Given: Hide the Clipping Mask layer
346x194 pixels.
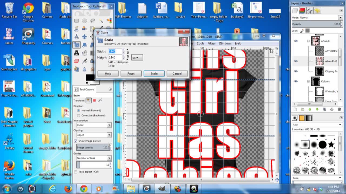Looking at the screenshot, I should tap(296, 71).
